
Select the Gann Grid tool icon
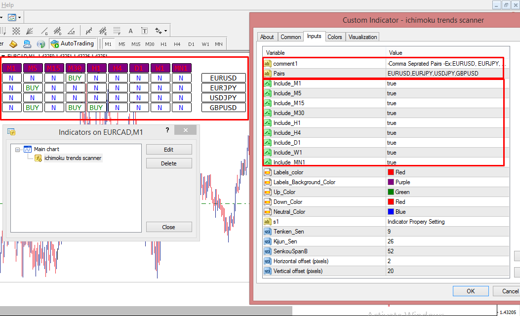click(x=16, y=31)
